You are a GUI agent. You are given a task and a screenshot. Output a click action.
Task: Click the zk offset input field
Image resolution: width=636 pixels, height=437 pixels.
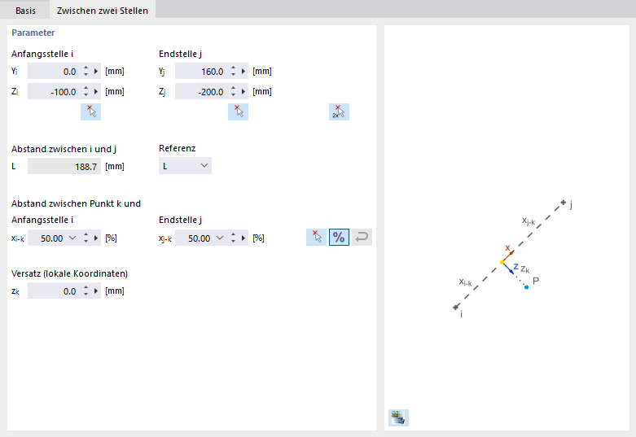54,291
